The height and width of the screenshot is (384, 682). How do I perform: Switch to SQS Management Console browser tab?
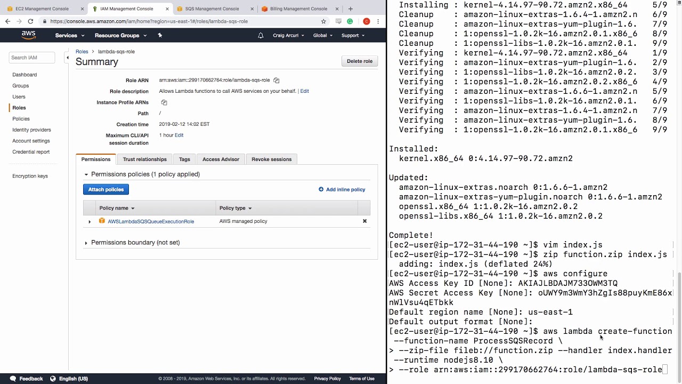212,9
